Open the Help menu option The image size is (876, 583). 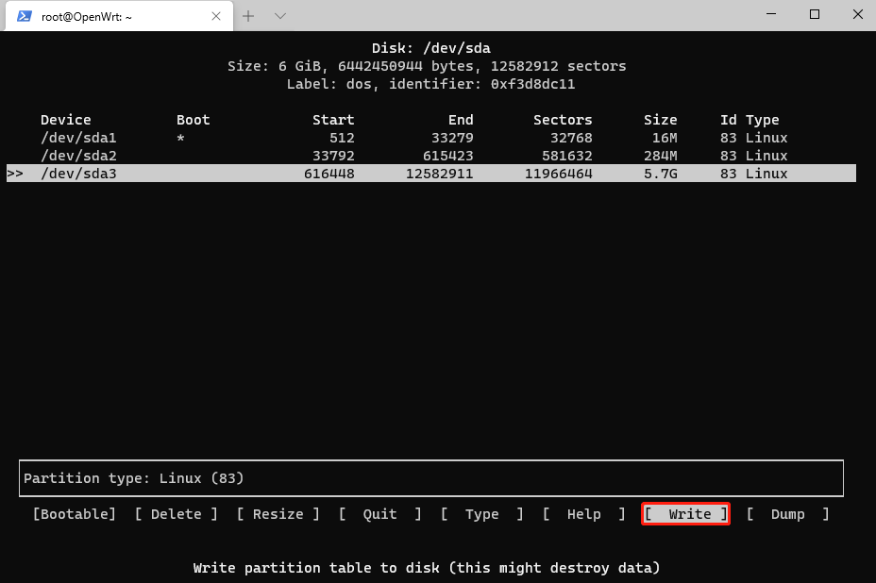click(x=583, y=514)
